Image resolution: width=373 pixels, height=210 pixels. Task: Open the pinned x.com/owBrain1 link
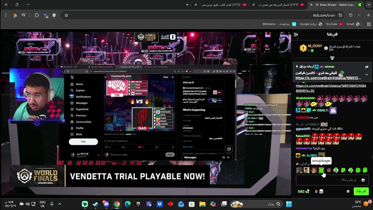[328, 78]
